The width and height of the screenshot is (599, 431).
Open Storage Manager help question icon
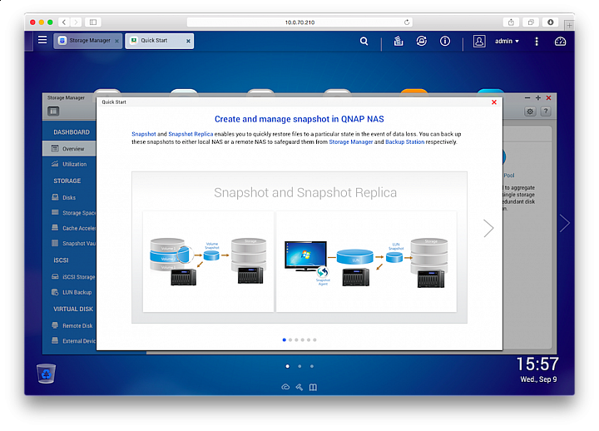click(546, 111)
